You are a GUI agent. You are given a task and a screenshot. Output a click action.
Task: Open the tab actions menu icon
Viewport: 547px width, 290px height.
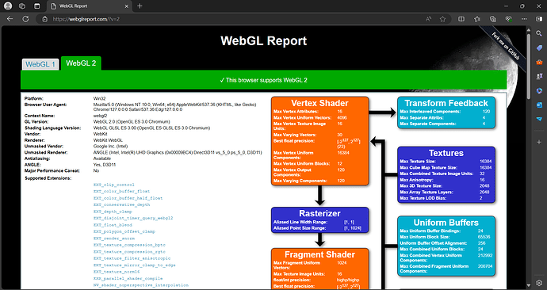(x=36, y=6)
